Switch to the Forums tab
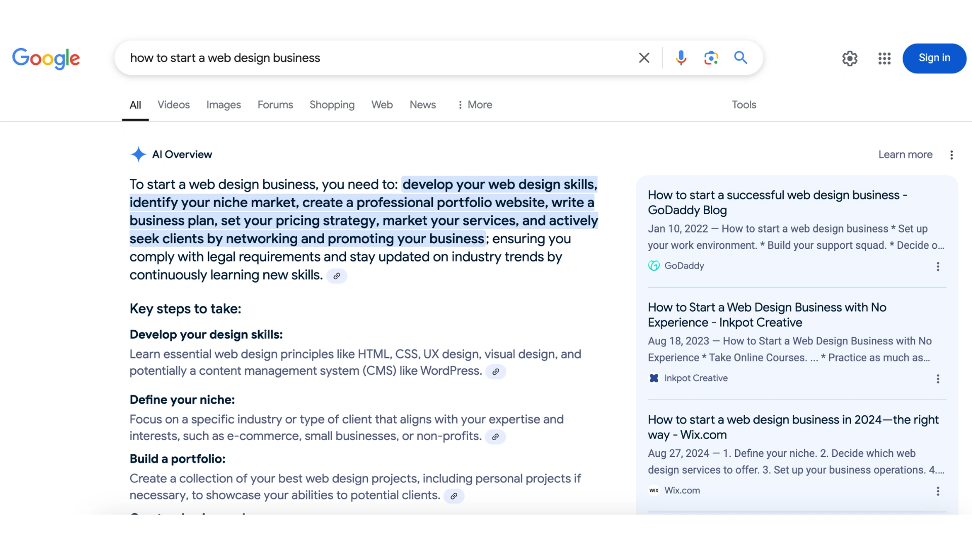 coord(275,105)
